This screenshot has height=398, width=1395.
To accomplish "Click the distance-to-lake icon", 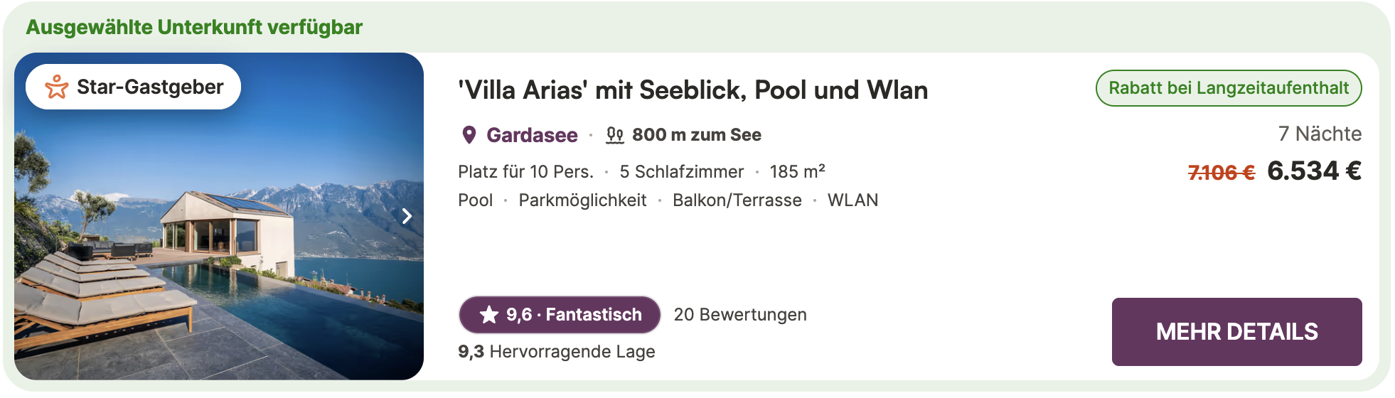I will coord(614,135).
